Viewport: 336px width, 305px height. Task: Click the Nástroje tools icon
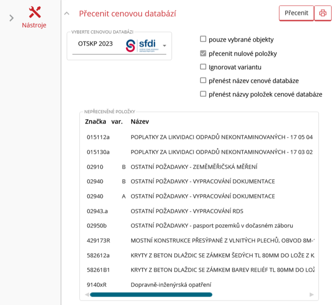click(x=35, y=12)
